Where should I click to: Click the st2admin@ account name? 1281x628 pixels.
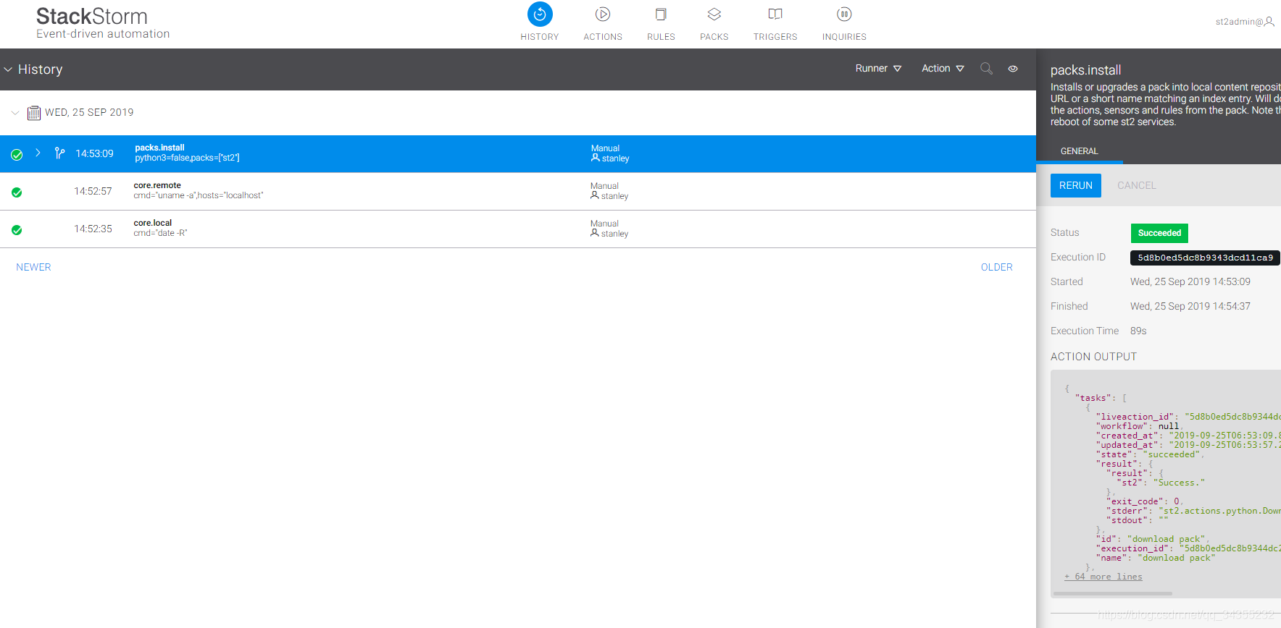[1239, 22]
